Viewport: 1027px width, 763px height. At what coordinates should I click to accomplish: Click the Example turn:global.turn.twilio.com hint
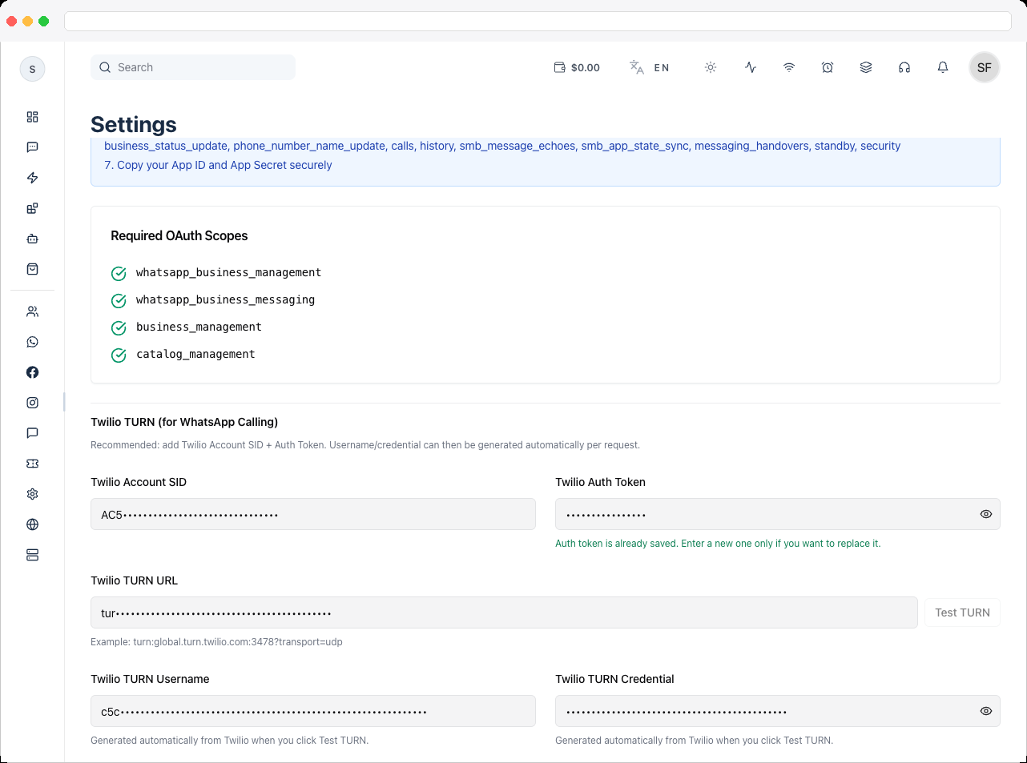(x=216, y=642)
